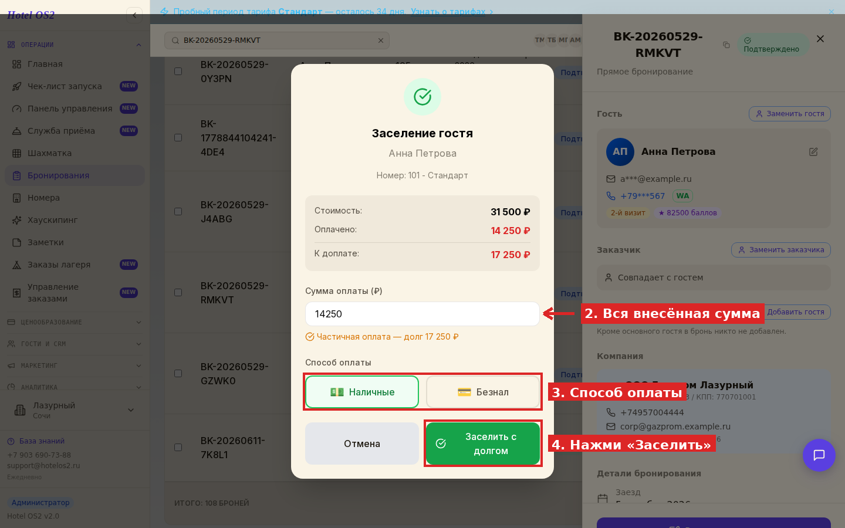Click the search box with BK-20260529-RMKVT
The image size is (845, 528).
277,40
